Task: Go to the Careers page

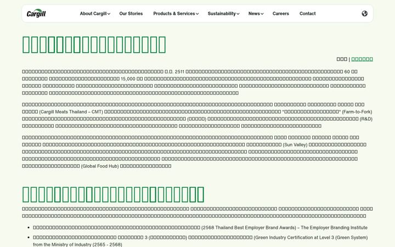Action: click(281, 14)
